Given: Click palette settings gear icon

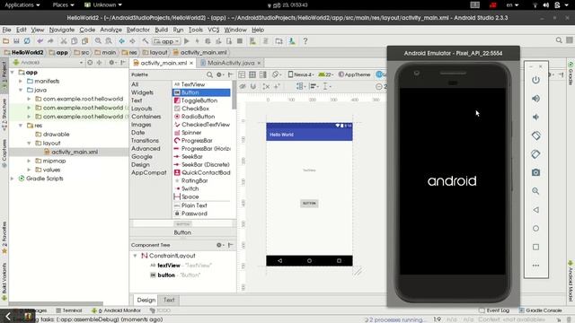Looking at the screenshot, I should point(219,74).
